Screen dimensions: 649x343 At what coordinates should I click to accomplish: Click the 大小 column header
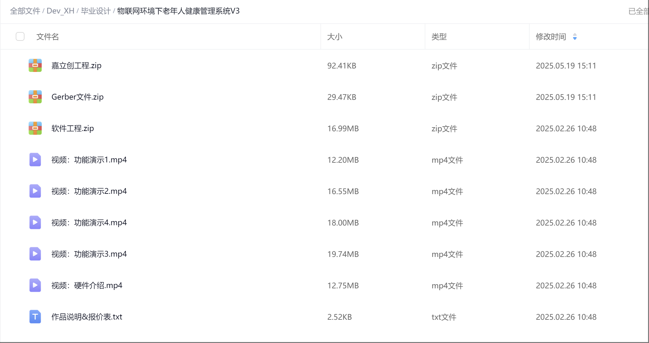(x=335, y=37)
